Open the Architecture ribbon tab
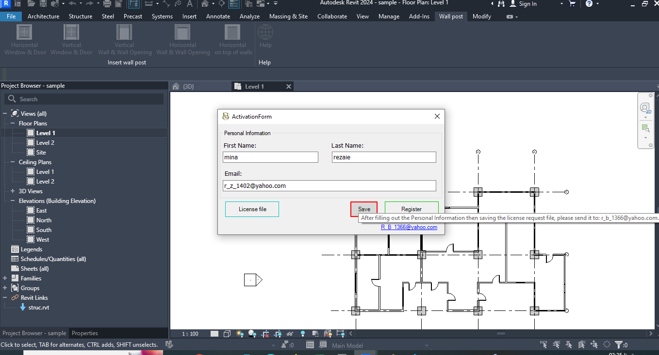 tap(43, 16)
